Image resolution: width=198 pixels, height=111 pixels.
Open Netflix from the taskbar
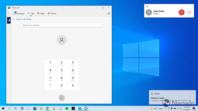(73, 108)
